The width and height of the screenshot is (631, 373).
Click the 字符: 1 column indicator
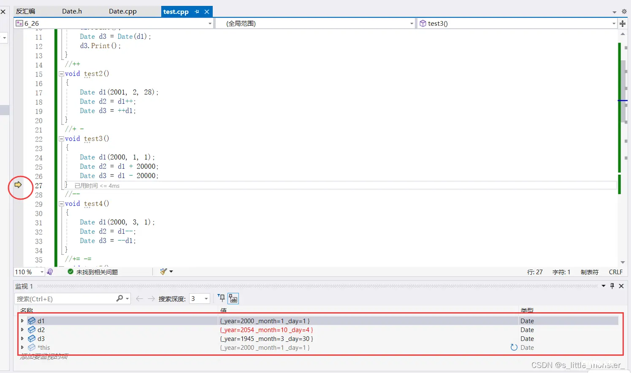tap(561, 272)
